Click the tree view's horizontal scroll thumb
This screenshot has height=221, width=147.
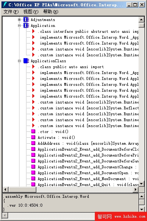click(x=22, y=190)
